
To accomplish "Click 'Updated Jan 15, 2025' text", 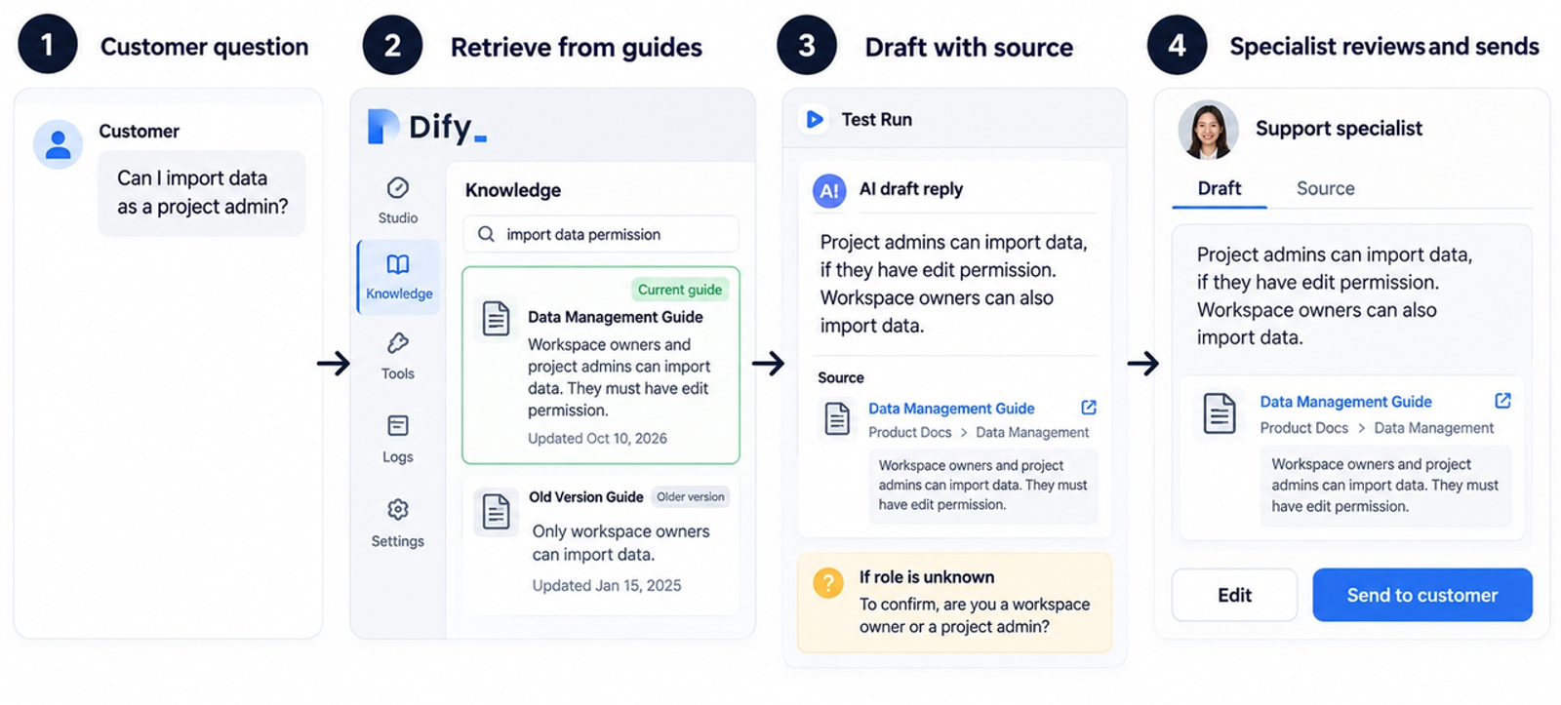I will coord(607,586).
